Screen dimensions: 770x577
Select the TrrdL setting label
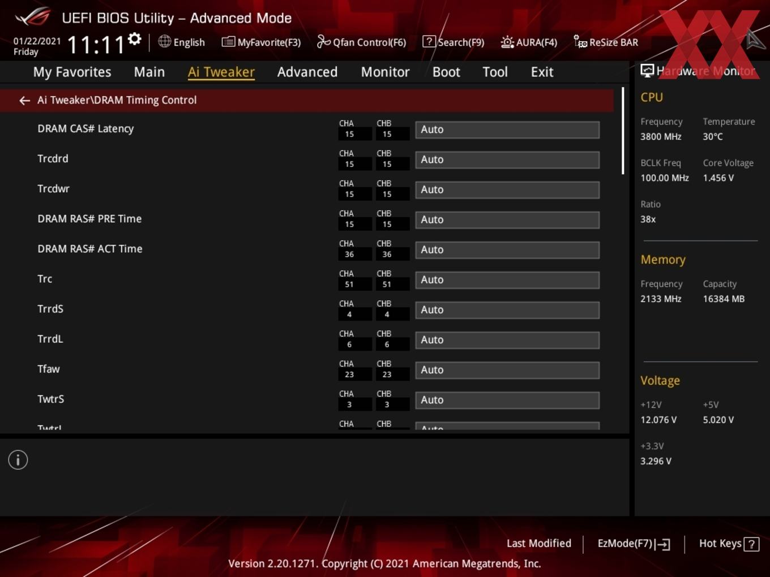tap(50, 339)
